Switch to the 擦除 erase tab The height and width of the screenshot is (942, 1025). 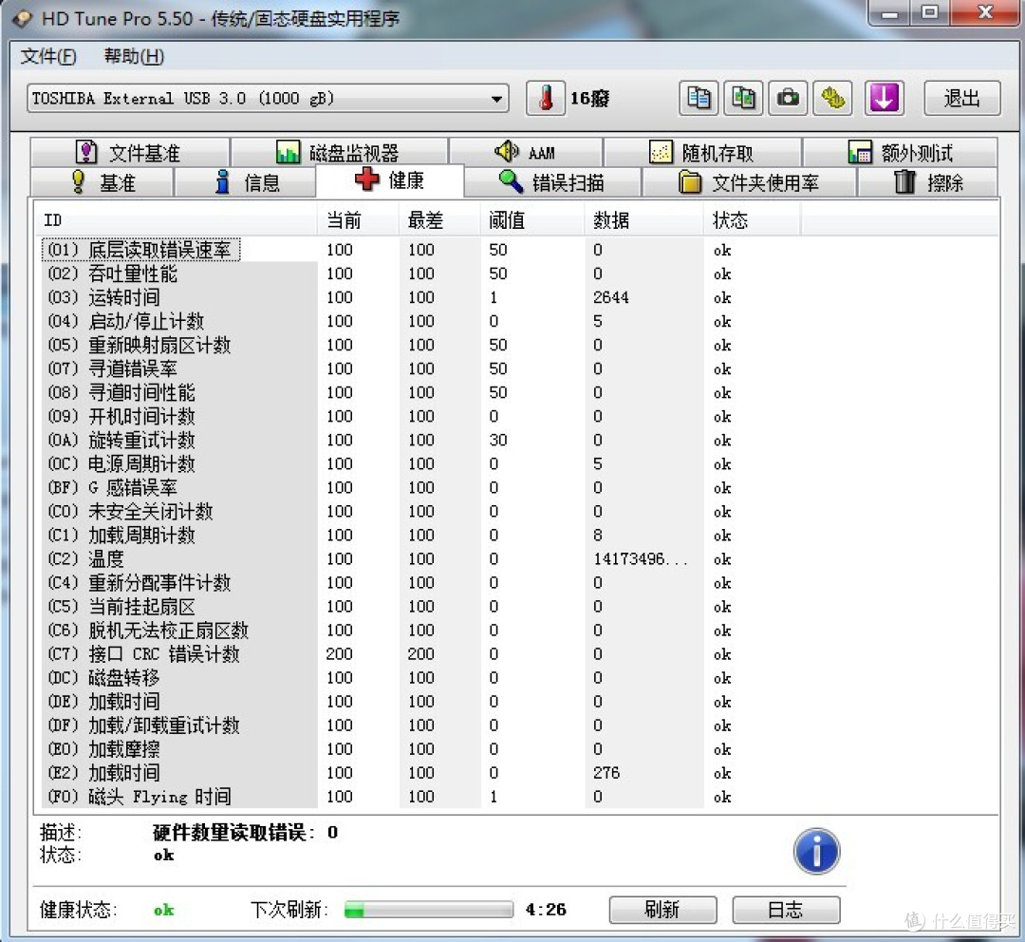(927, 182)
